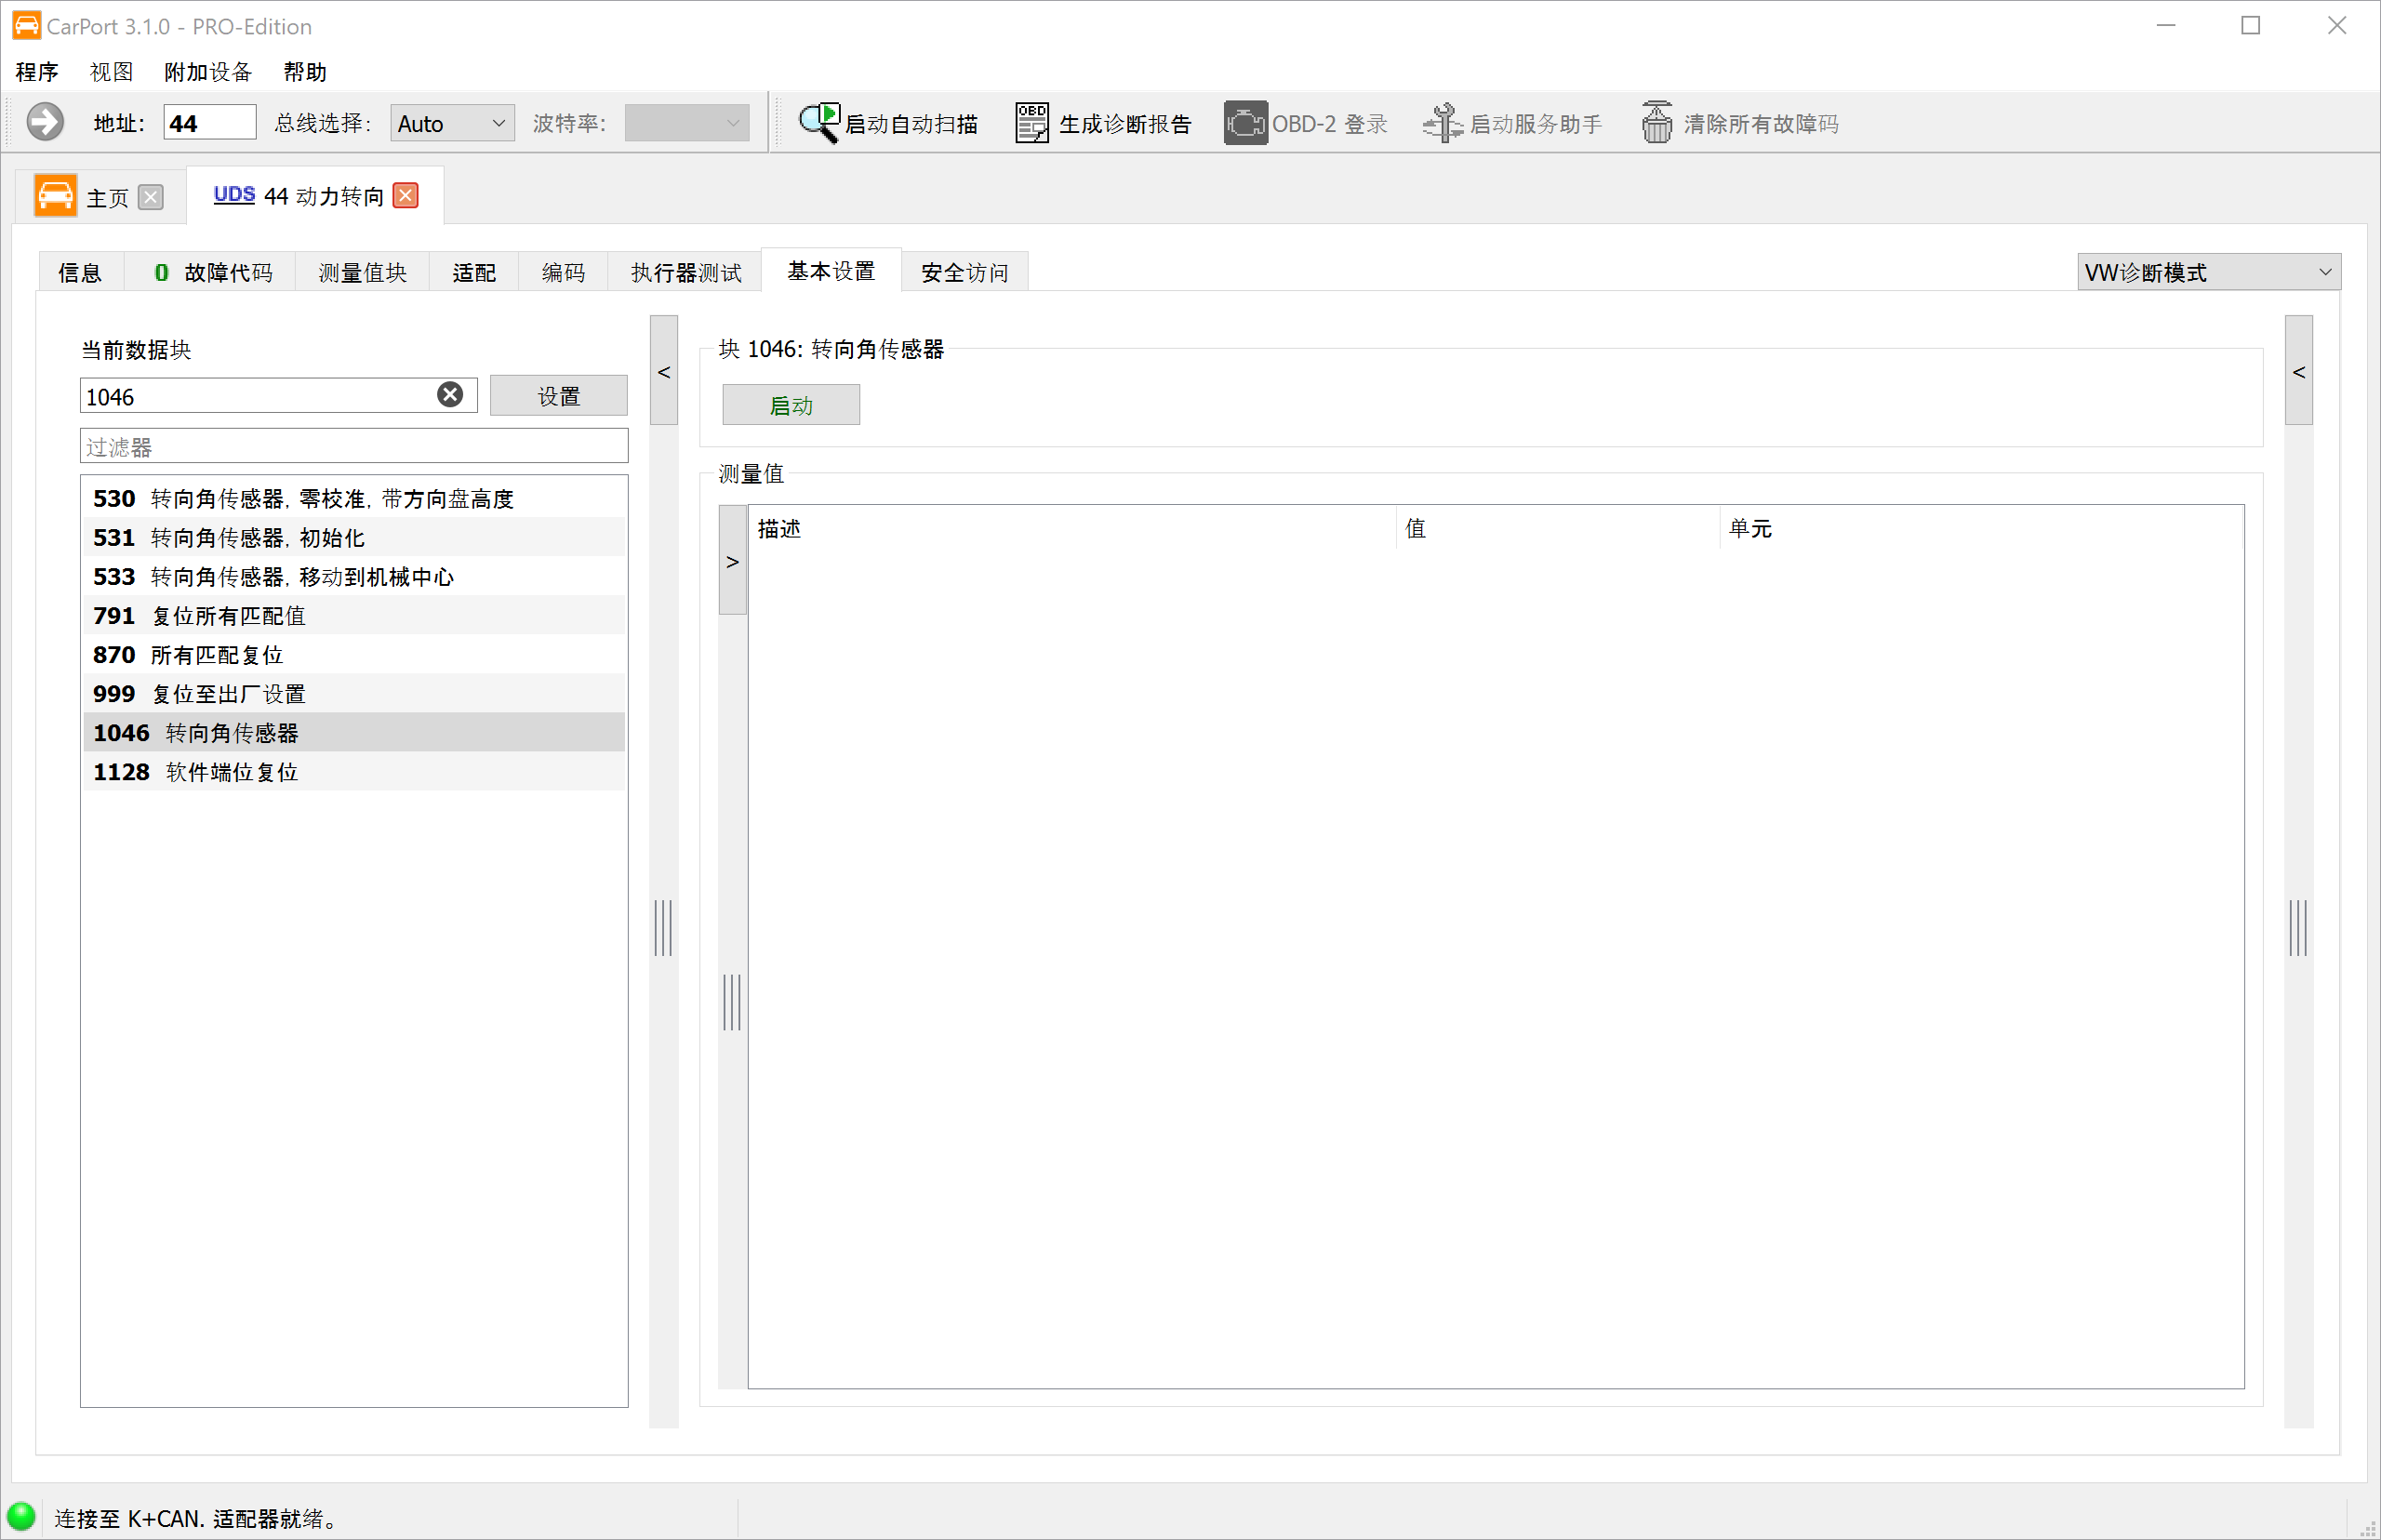Click the go arrow icon beside address

click(45, 122)
